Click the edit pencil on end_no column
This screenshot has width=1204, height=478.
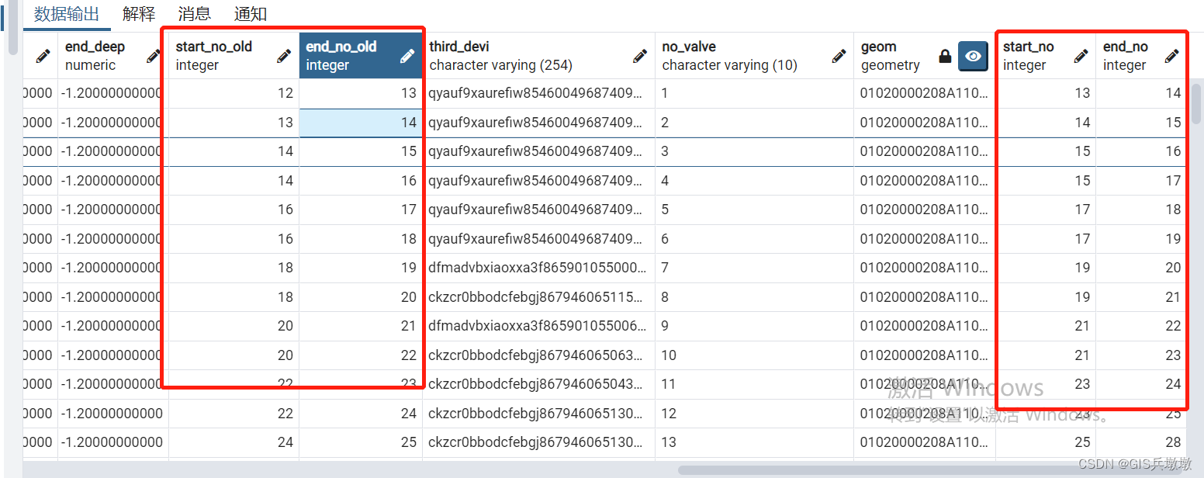pos(1173,55)
